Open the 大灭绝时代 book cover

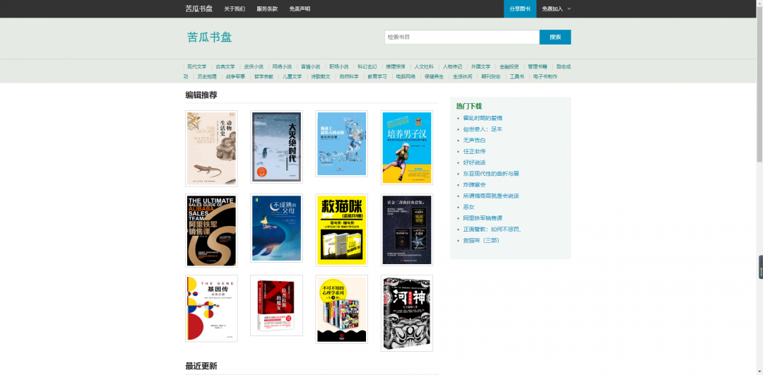tap(276, 146)
